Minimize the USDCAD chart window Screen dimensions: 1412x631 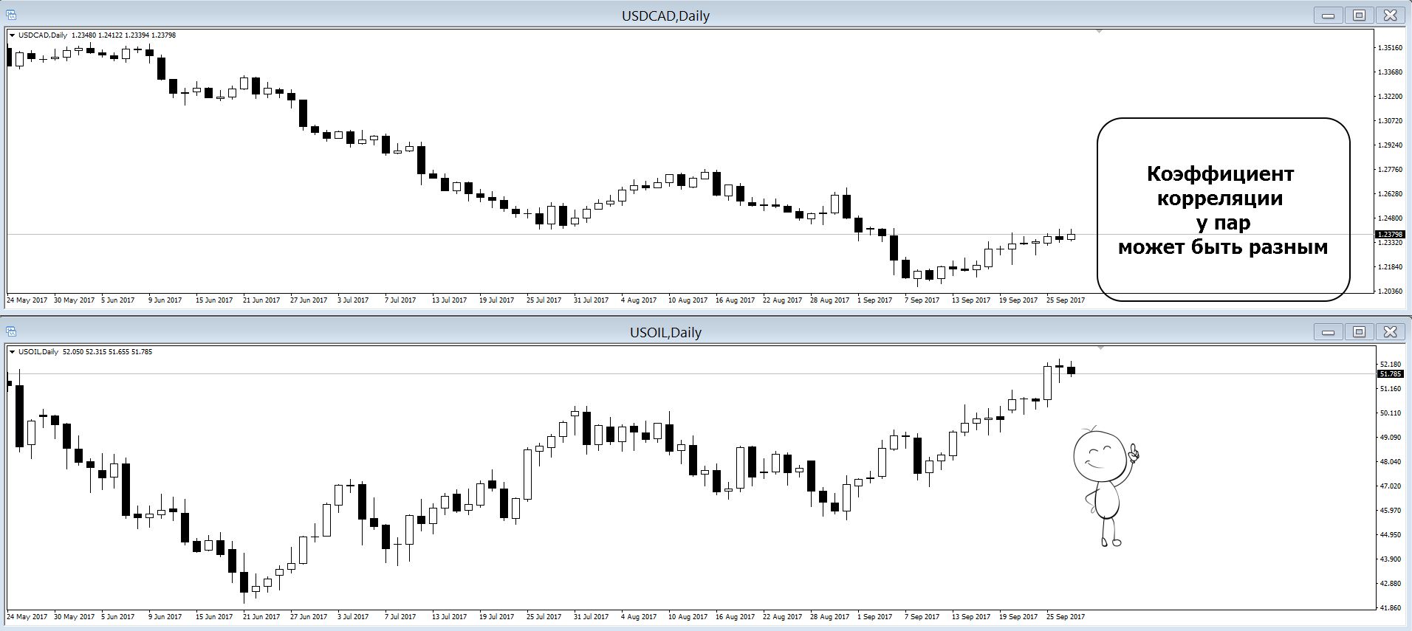pos(1327,15)
